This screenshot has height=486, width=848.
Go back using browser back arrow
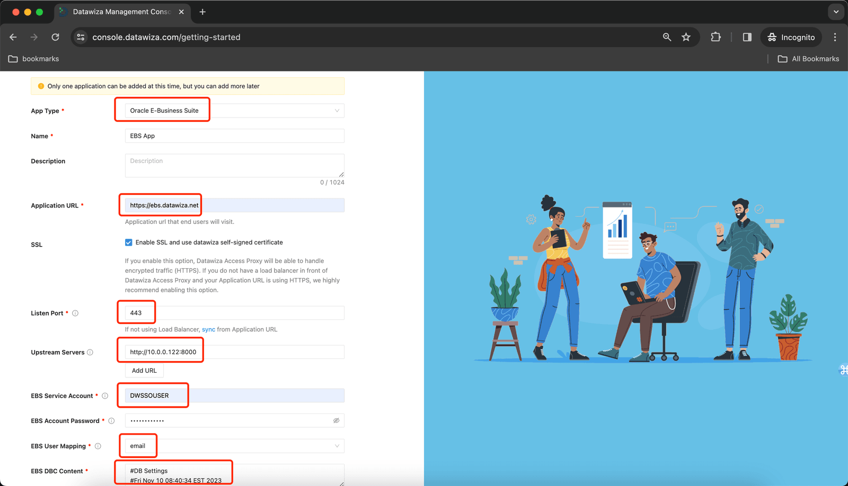[13, 37]
